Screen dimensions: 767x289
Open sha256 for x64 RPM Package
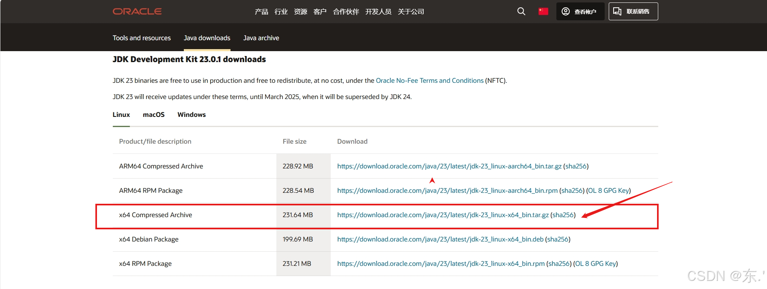559,263
